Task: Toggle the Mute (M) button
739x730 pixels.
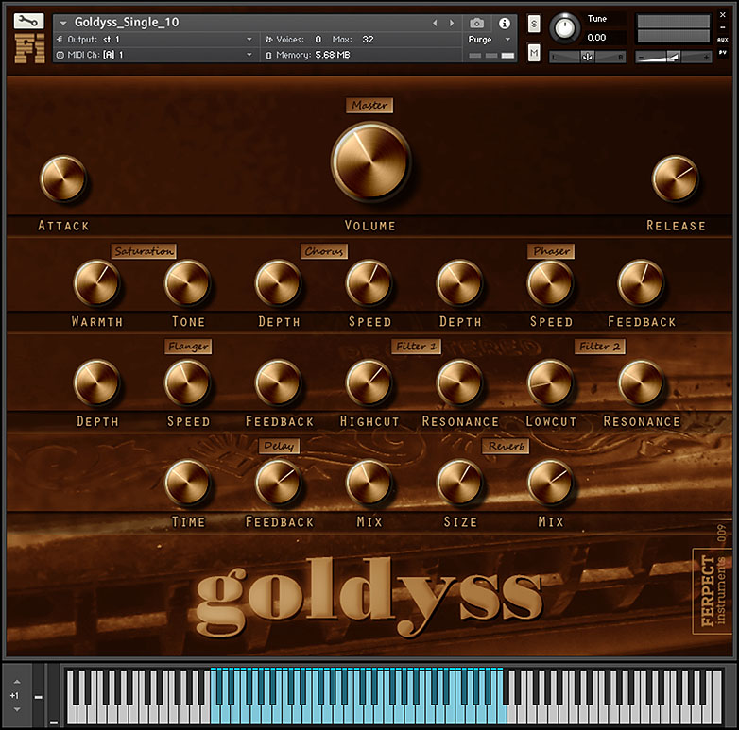Action: pos(534,53)
